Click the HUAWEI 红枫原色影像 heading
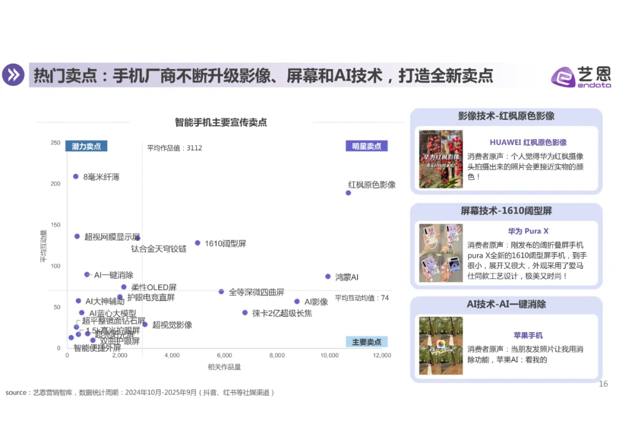Image resolution: width=632 pixels, height=446 pixels. 528,142
